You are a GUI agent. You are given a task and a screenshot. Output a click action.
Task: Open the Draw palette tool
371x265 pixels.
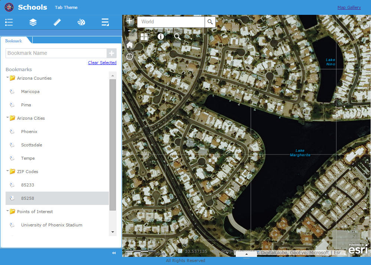(81, 22)
